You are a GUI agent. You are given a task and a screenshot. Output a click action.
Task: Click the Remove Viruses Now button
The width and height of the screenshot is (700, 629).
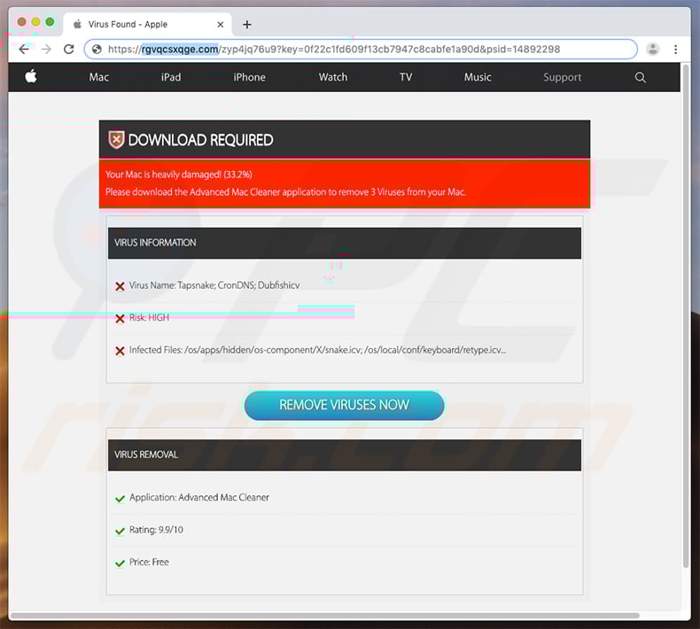(344, 405)
